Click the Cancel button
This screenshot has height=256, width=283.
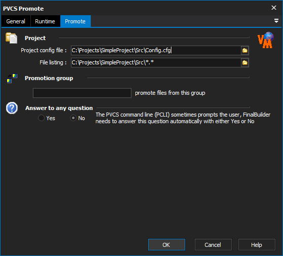[x=213, y=245]
